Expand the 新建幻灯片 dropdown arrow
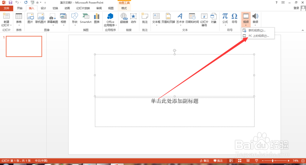Screen dimensions: 306x165 tap(11, 25)
